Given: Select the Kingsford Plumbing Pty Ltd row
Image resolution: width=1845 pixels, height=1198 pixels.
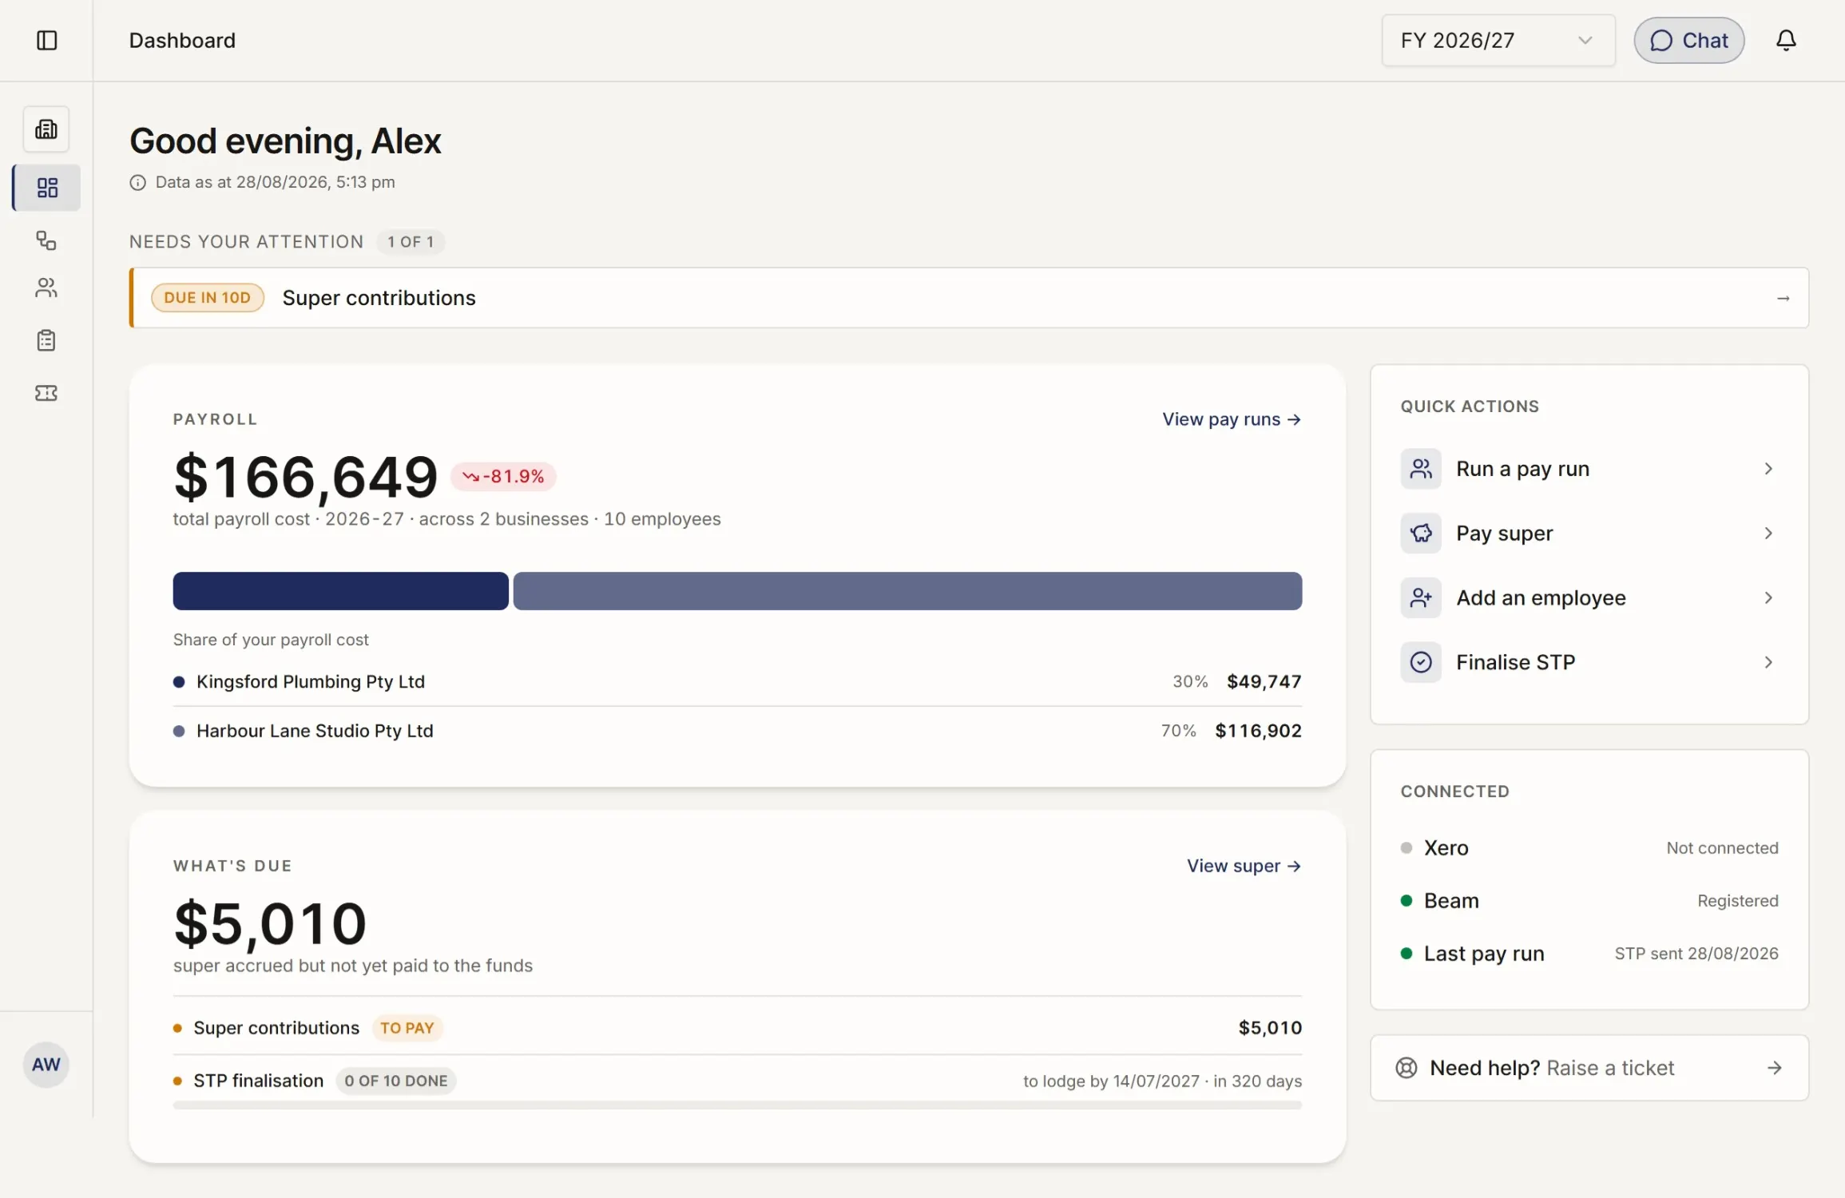Looking at the screenshot, I should [x=737, y=682].
